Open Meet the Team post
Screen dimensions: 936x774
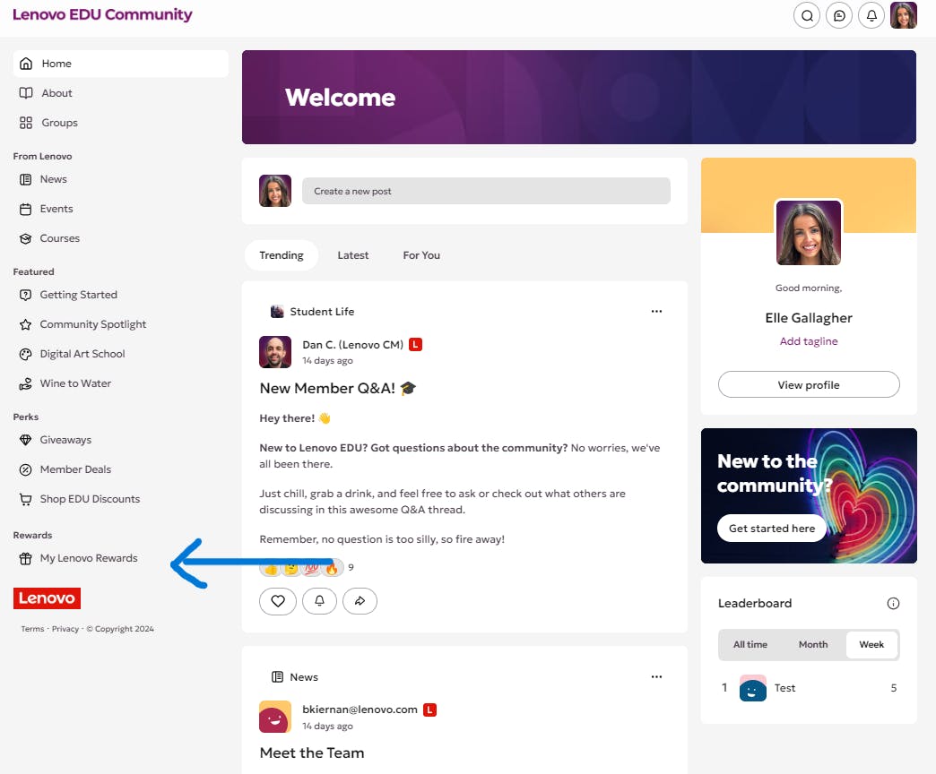tap(312, 753)
